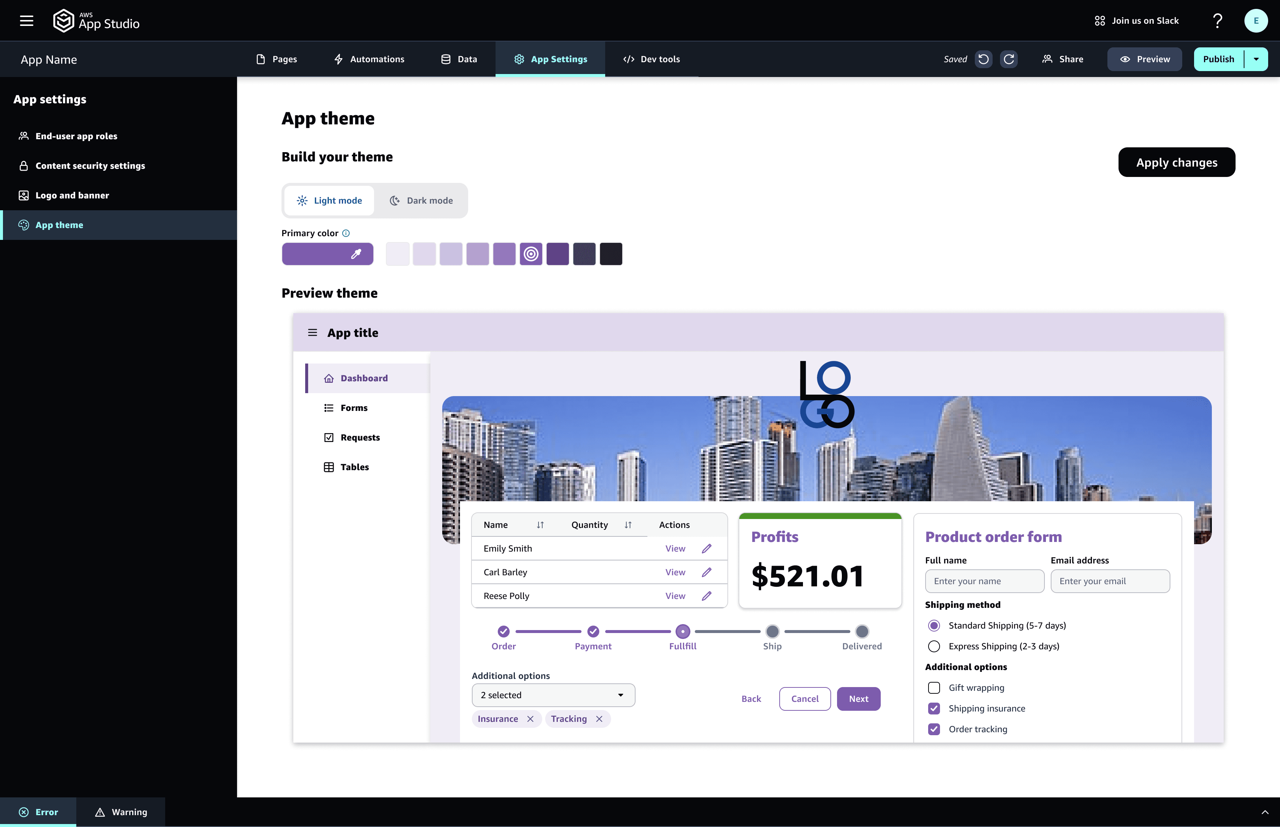Click the undo arrow icon
The width and height of the screenshot is (1280, 827).
tap(983, 59)
